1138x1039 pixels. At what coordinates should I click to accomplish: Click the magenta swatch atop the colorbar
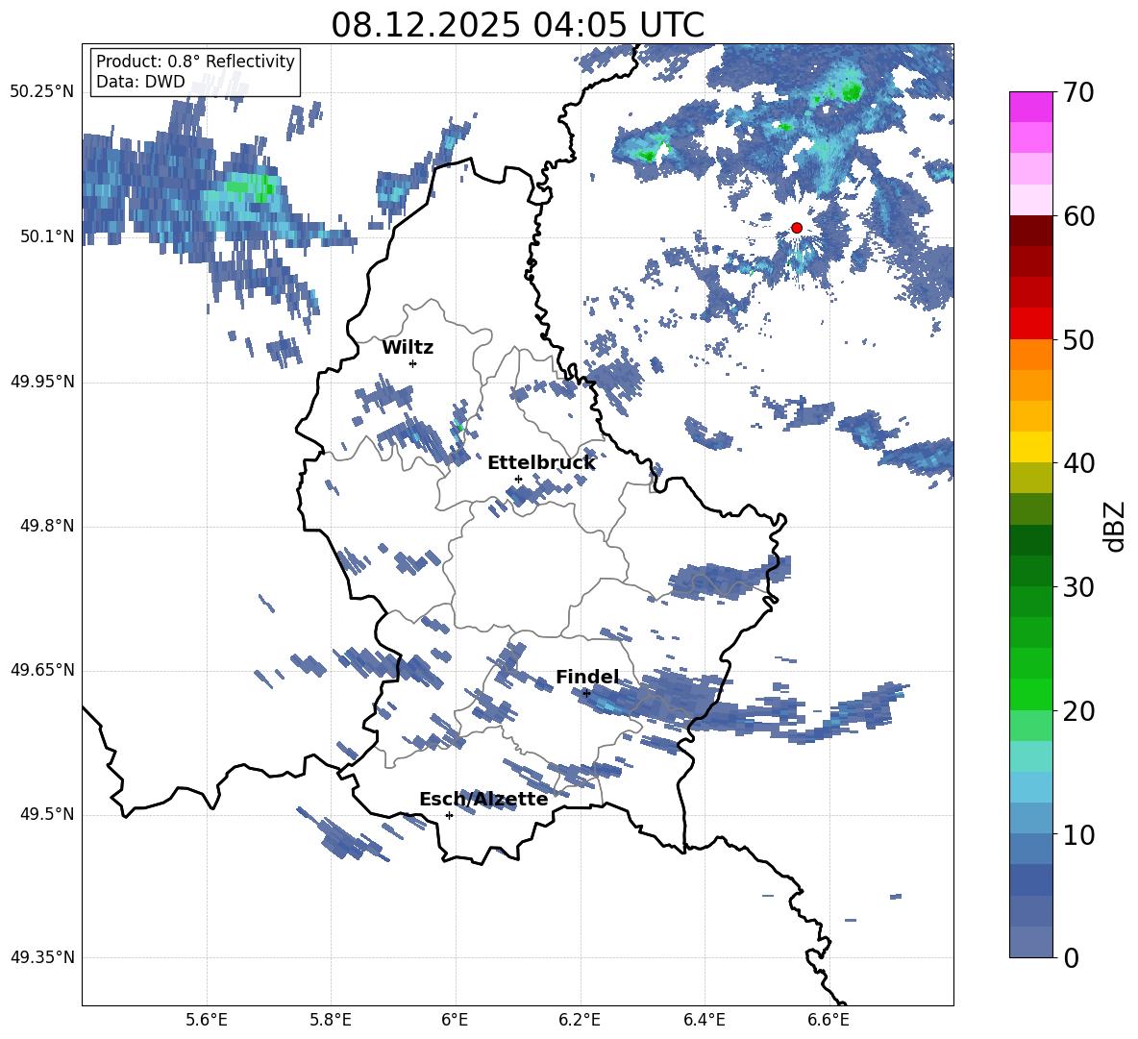point(1030,107)
